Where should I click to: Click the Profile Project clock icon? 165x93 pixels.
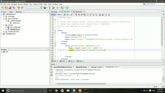[67, 7]
